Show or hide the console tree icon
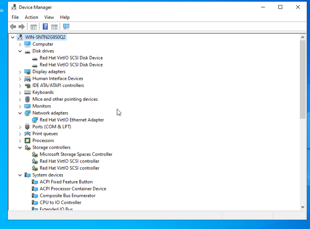 tap(34, 27)
